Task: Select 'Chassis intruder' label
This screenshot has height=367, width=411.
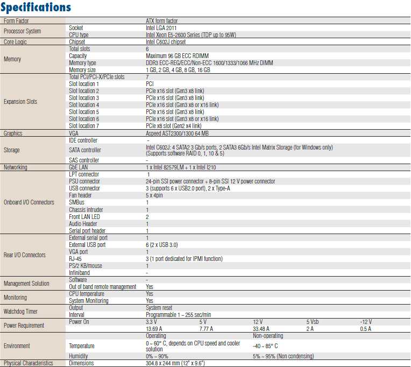Action: tap(86, 210)
